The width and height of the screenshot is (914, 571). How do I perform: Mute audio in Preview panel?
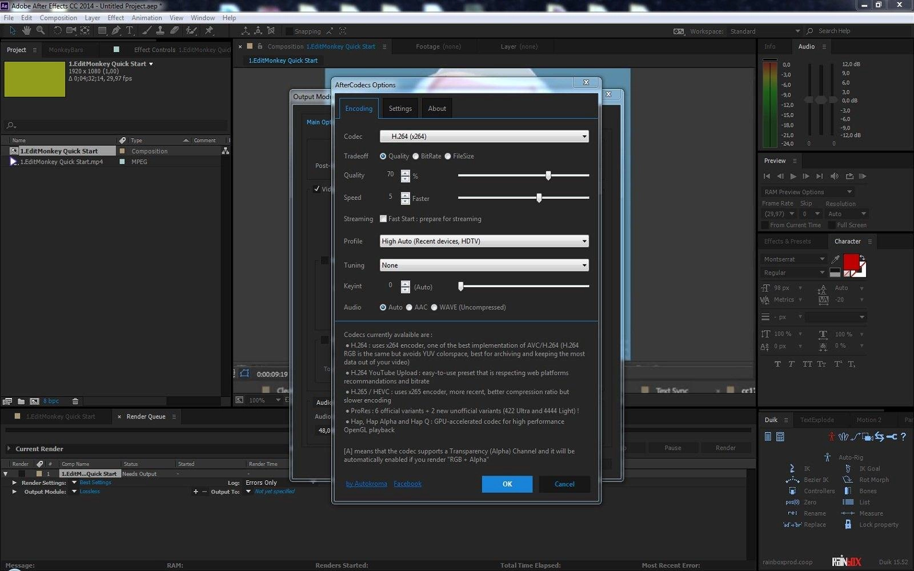[x=835, y=176]
